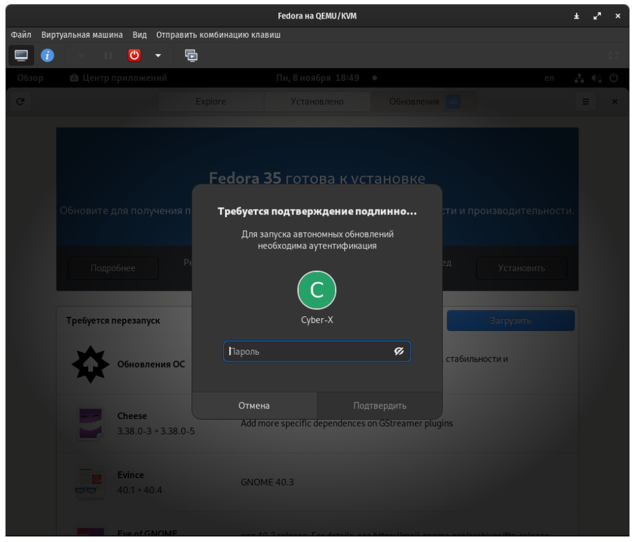Open the Отправить комбинацию клавиш menu
Screen dimensions: 635x542
[218, 35]
